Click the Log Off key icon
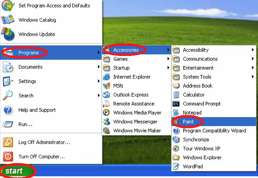 click(8, 143)
